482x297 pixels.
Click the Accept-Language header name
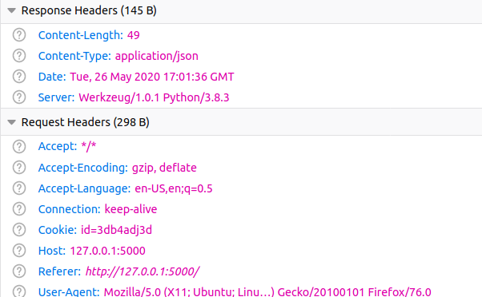(84, 188)
